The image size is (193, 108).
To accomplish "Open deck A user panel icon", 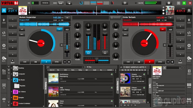I will 4,46.
